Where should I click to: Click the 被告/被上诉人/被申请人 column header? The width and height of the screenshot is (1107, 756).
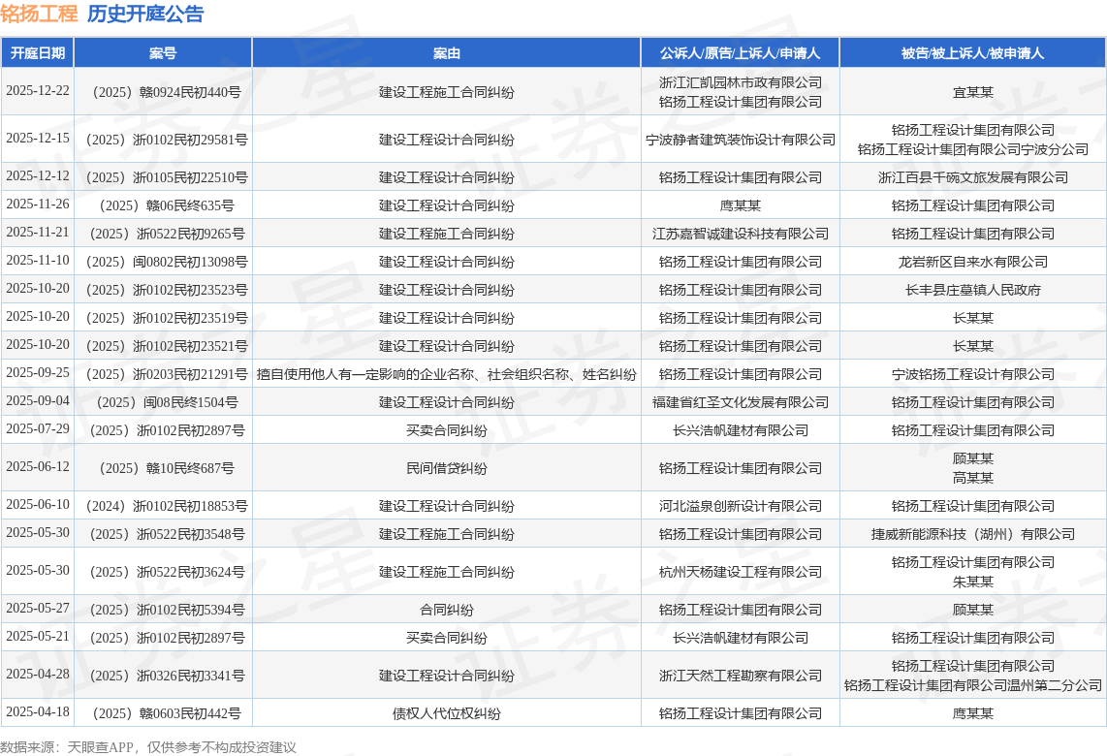[973, 53]
